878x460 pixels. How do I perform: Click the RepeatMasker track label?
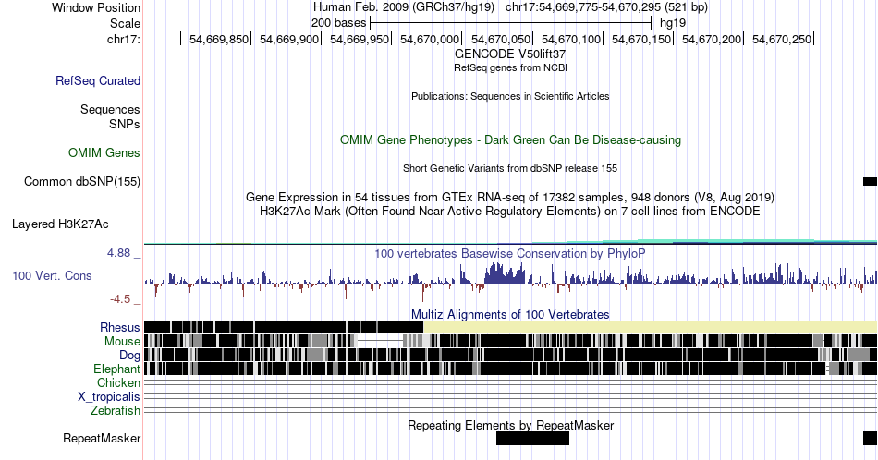pos(102,438)
